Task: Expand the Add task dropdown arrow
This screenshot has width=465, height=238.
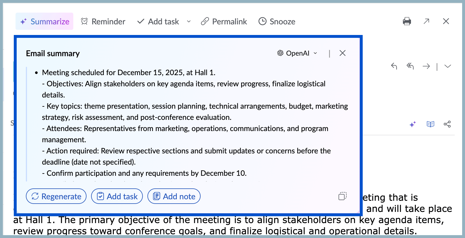Action: point(189,22)
